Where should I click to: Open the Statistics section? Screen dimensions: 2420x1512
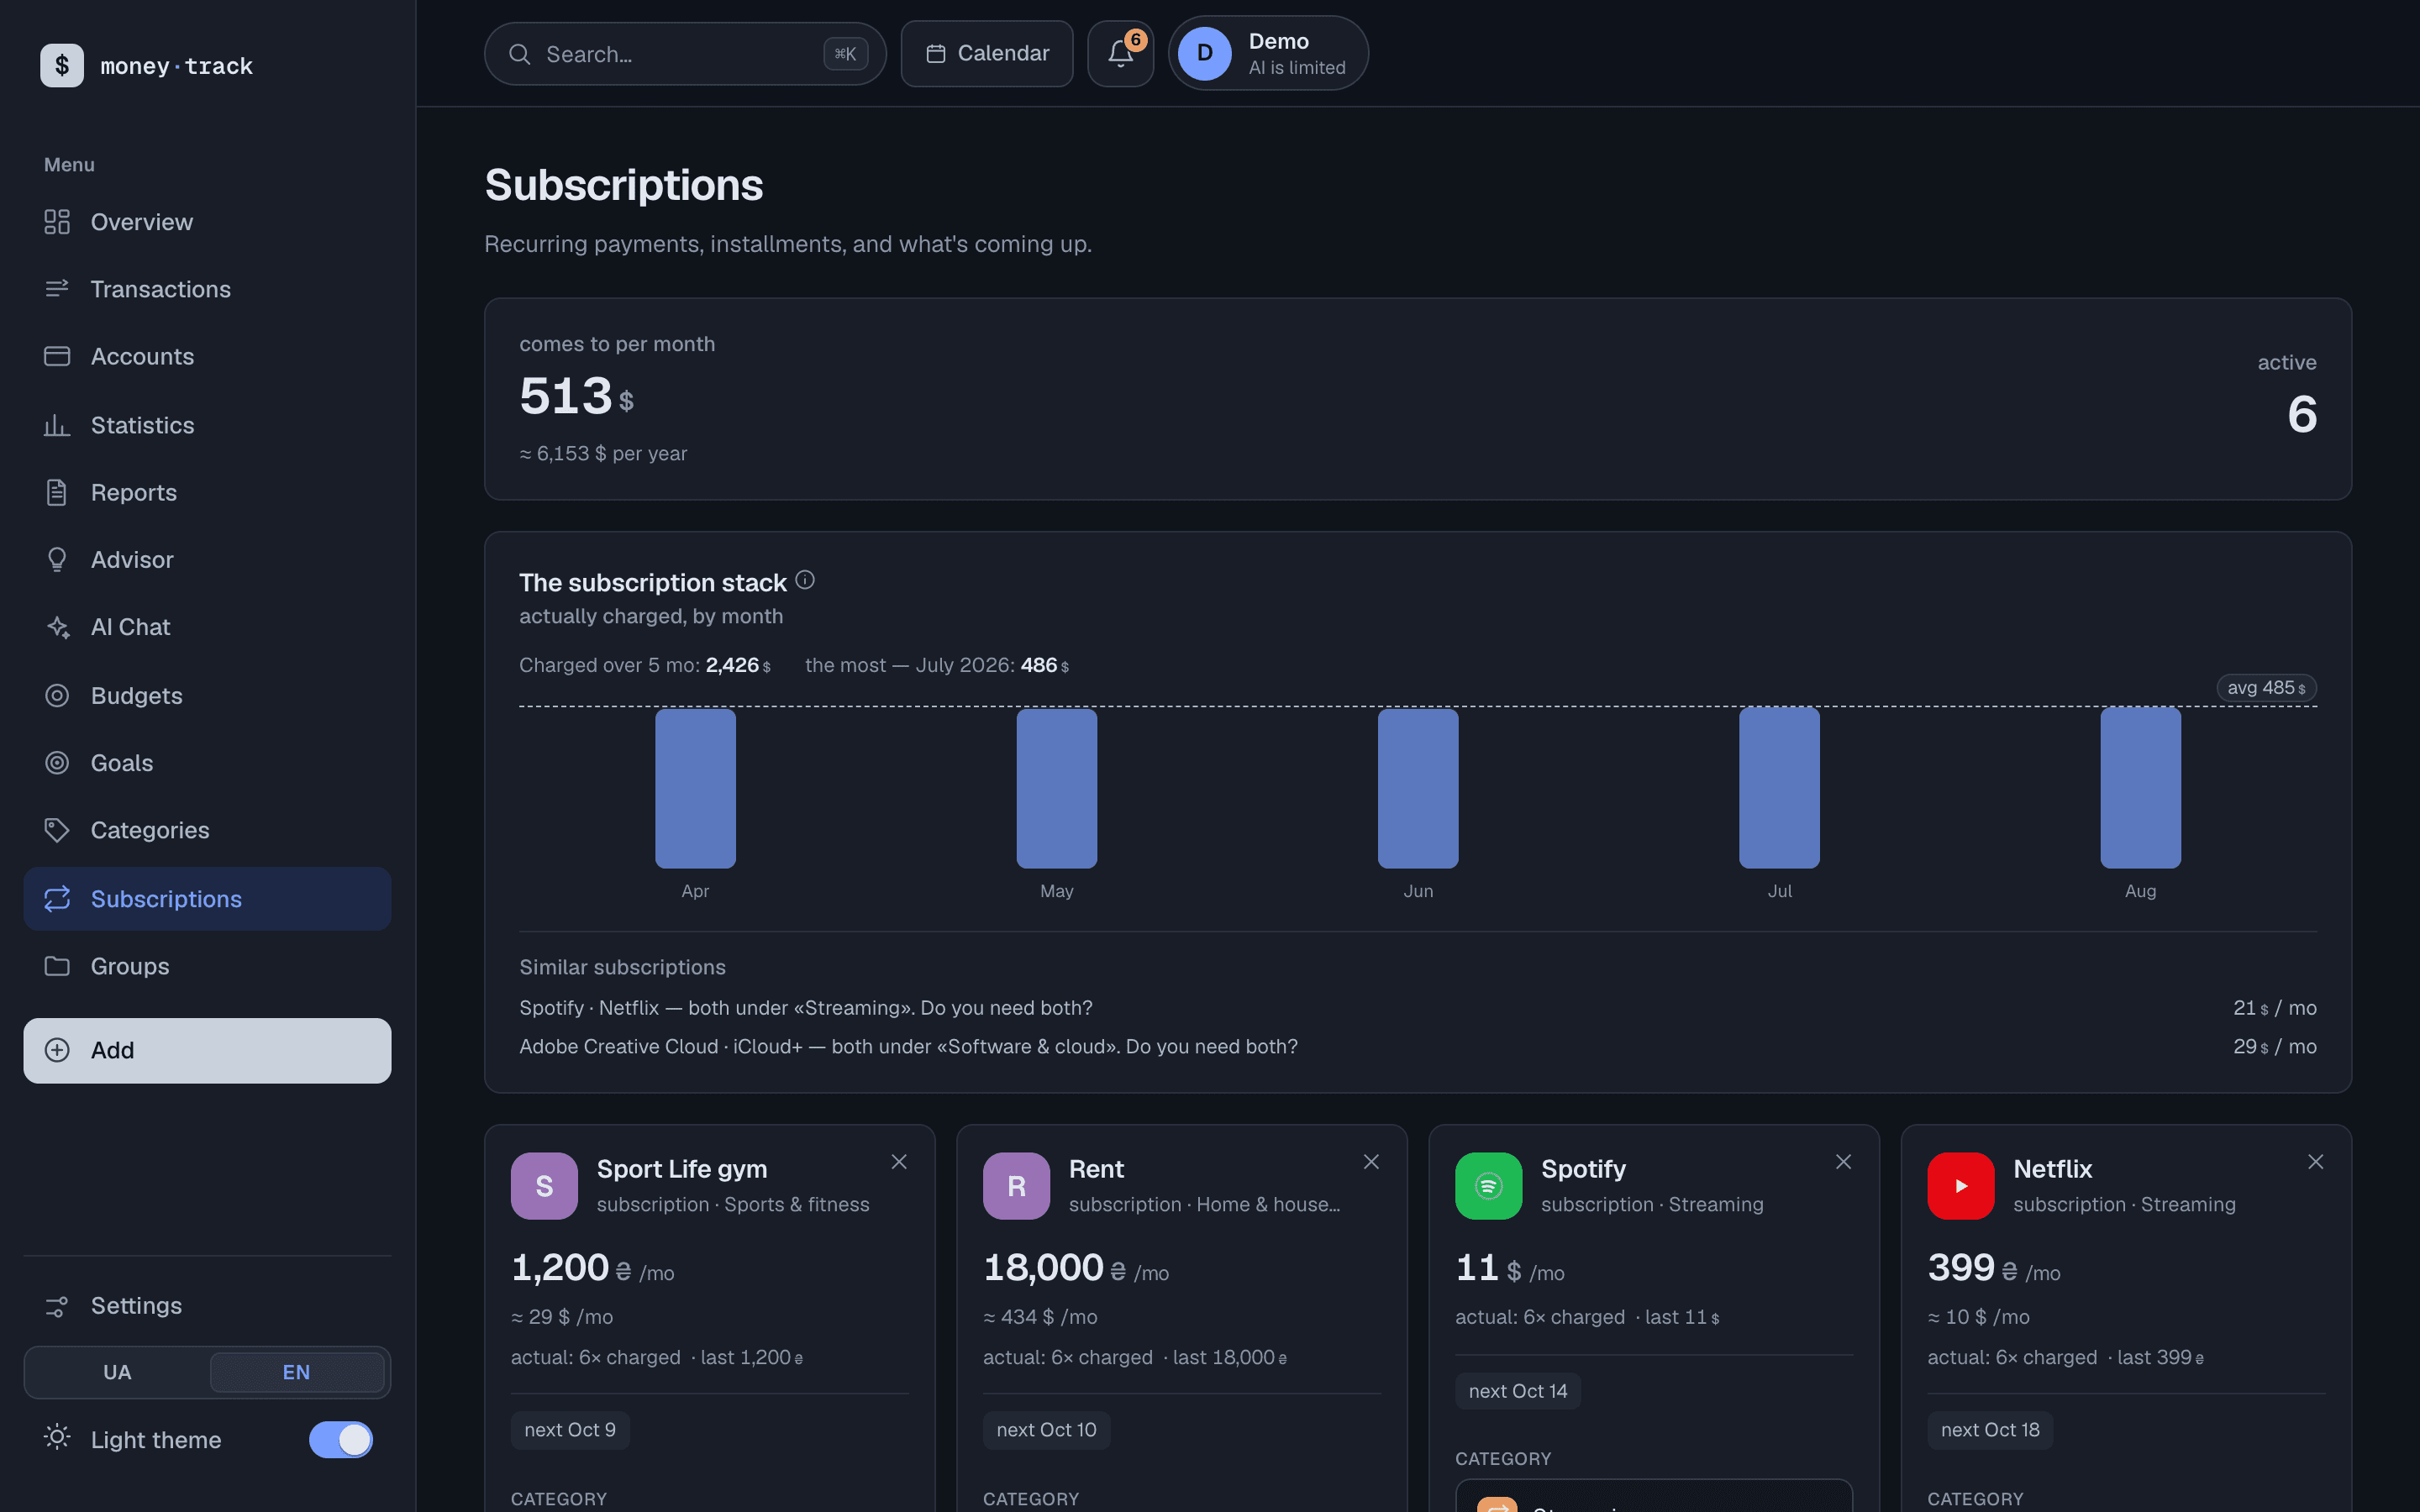pos(207,425)
